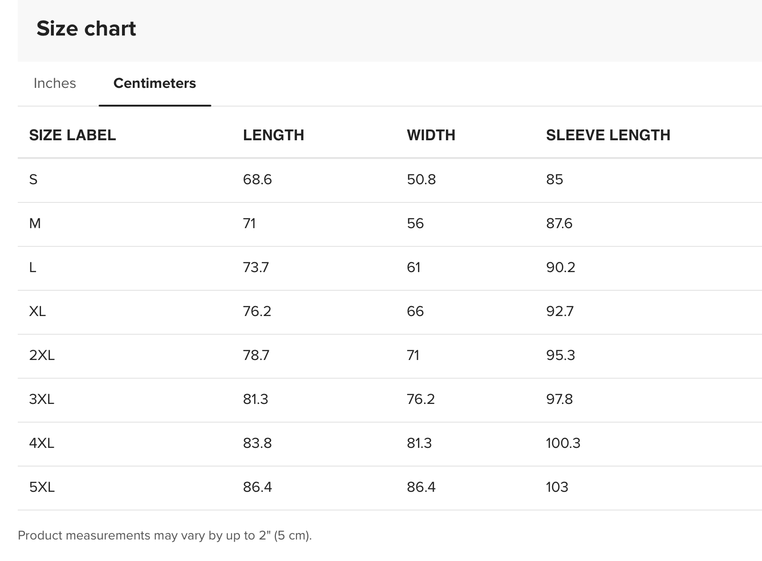Click the 68.6 length value for S
Viewport: 762px width, 561px height.
[x=258, y=180]
